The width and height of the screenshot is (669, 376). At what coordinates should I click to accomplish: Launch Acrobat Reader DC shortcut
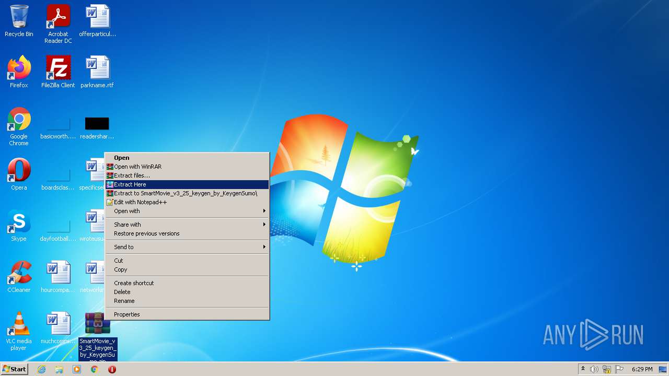pyautogui.click(x=58, y=24)
